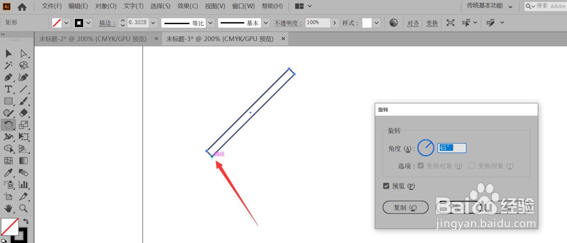
Task: Select the Direct Selection tool
Action: coord(24,53)
